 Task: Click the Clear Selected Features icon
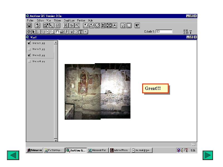[129, 25]
